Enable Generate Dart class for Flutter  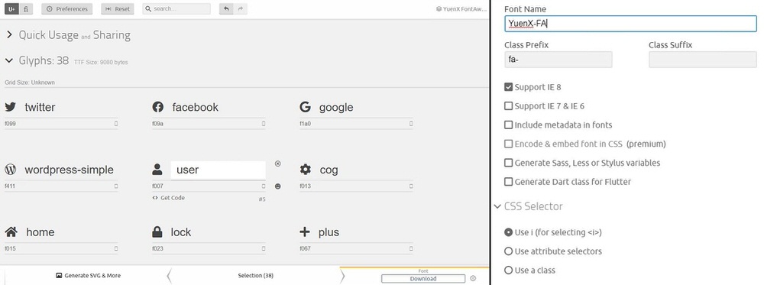[509, 182]
